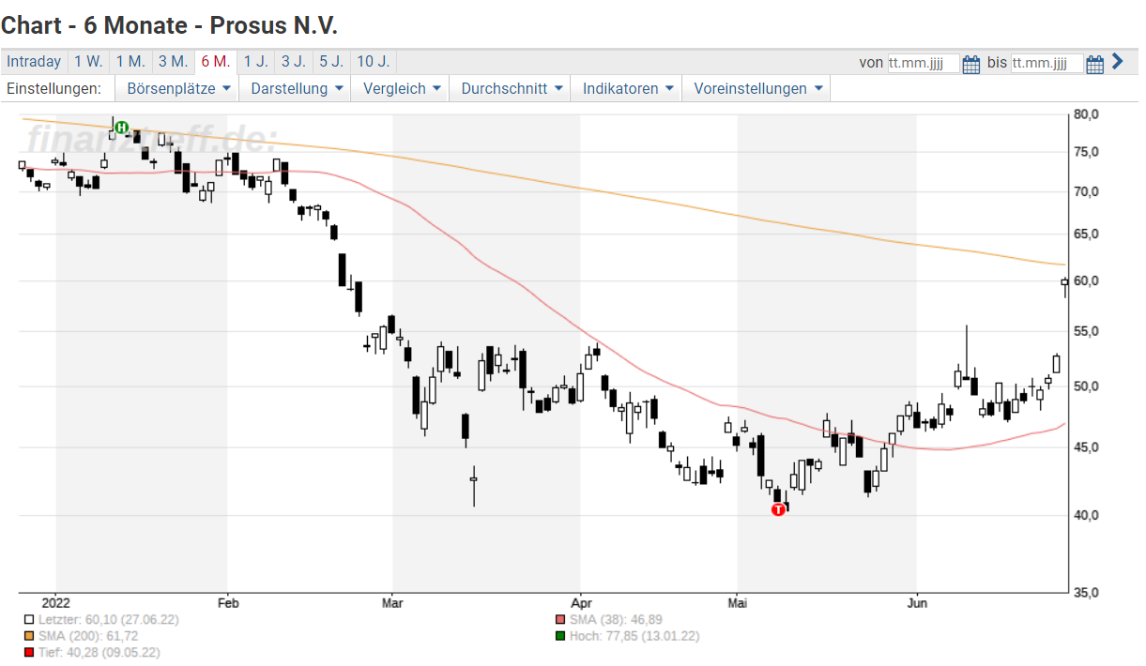The image size is (1146, 666).
Task: Open the end date calendar icon
Action: click(x=1094, y=64)
